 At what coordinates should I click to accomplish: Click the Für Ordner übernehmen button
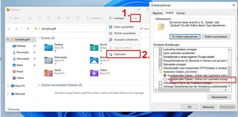click(185, 37)
